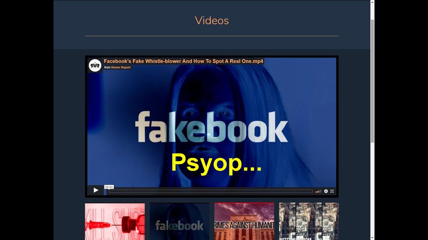Play the Fakebook whistle-blower video
The image size is (428, 240).
pos(96,190)
